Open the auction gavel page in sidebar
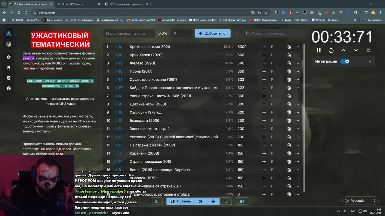Viewport: 385px width, 216px height. pyautogui.click(x=8, y=34)
